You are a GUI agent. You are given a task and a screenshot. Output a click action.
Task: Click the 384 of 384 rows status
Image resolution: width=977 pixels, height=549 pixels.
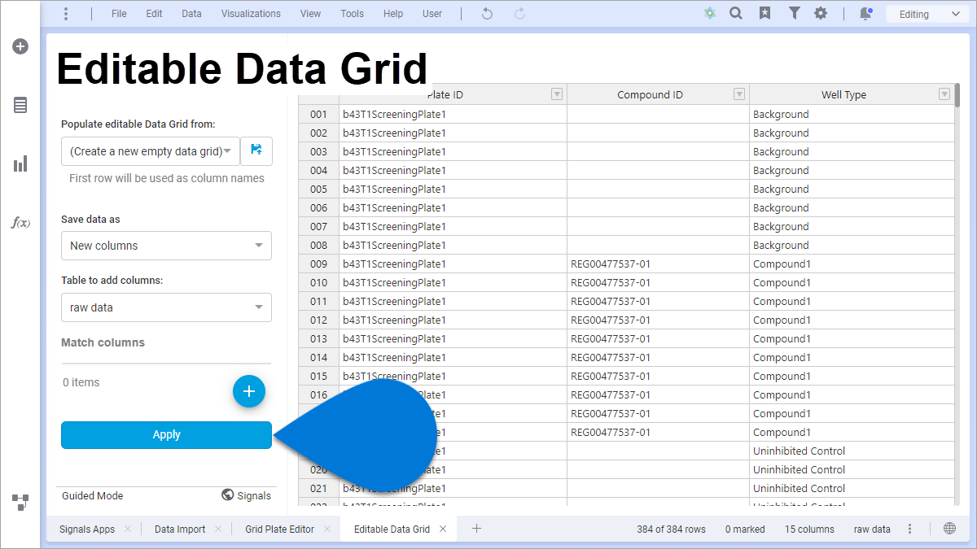[671, 529]
